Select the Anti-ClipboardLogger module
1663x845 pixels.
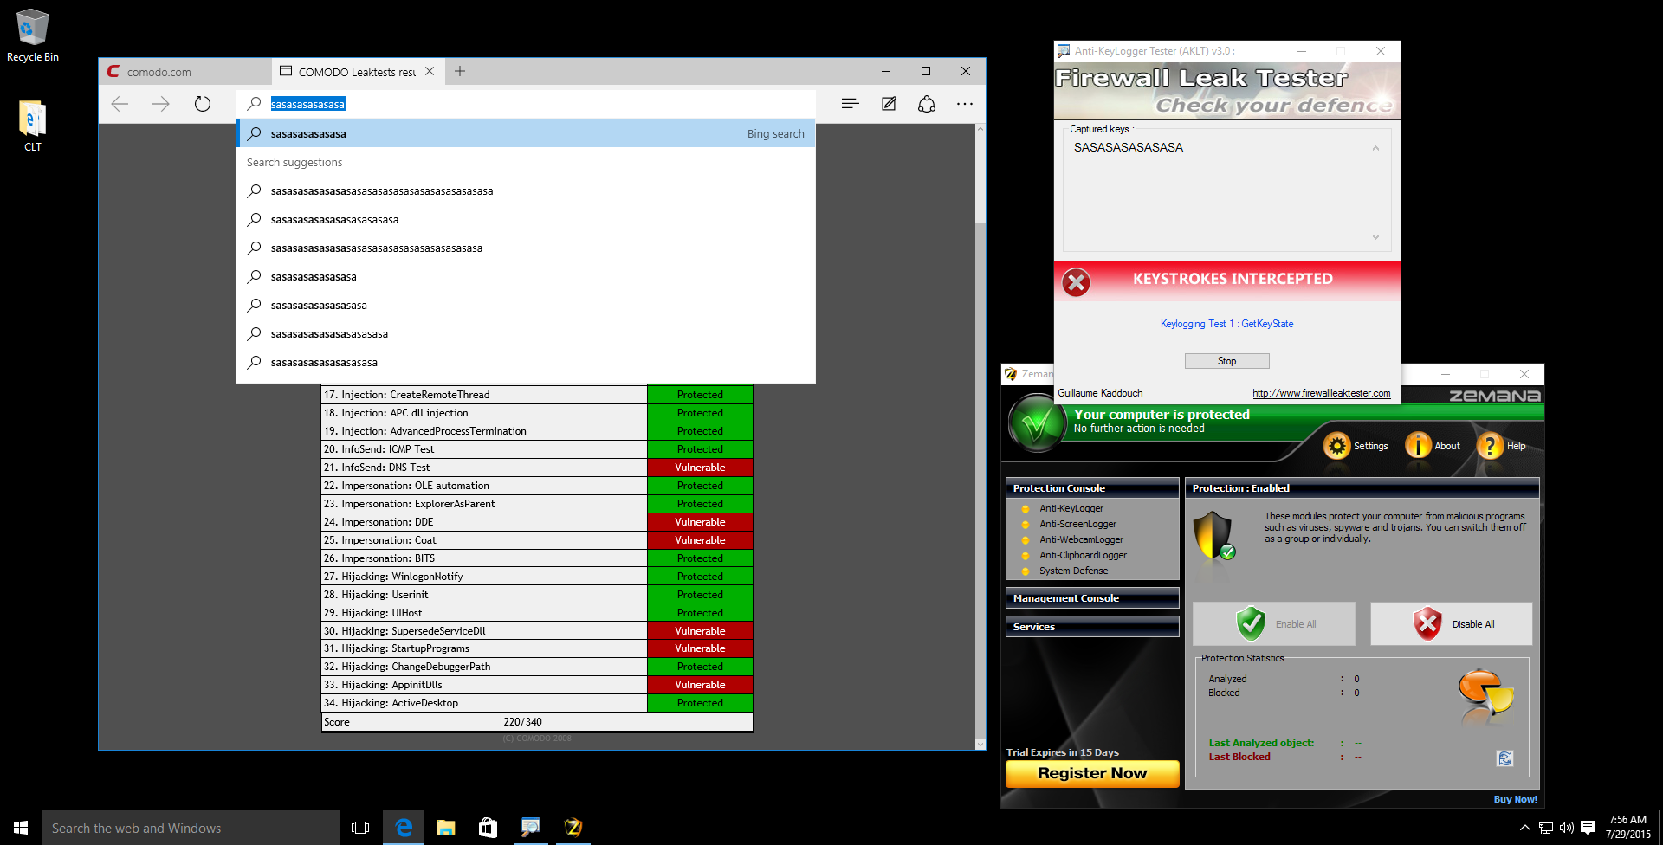[1084, 555]
